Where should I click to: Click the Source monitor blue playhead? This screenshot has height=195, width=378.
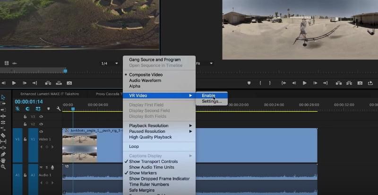point(65,71)
